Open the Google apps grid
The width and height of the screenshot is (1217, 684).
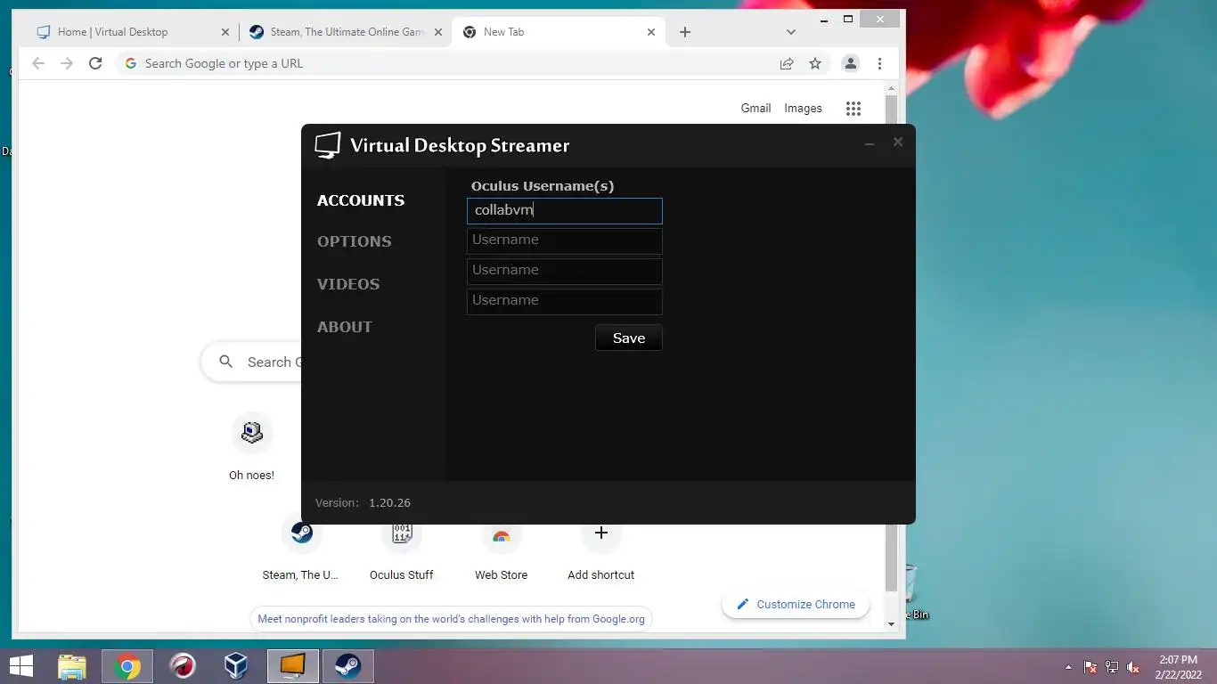tap(854, 109)
